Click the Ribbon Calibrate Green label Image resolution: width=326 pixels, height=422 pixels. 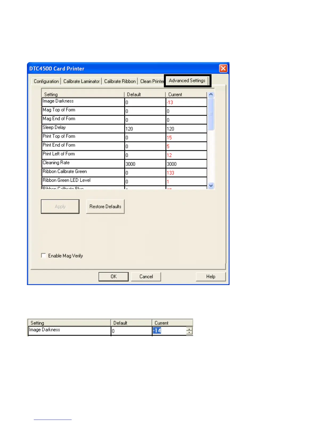pos(65,172)
